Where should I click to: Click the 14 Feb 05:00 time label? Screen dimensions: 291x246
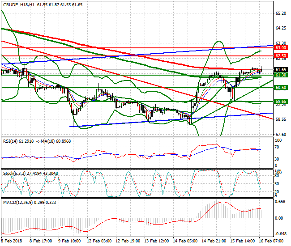tap(185, 241)
